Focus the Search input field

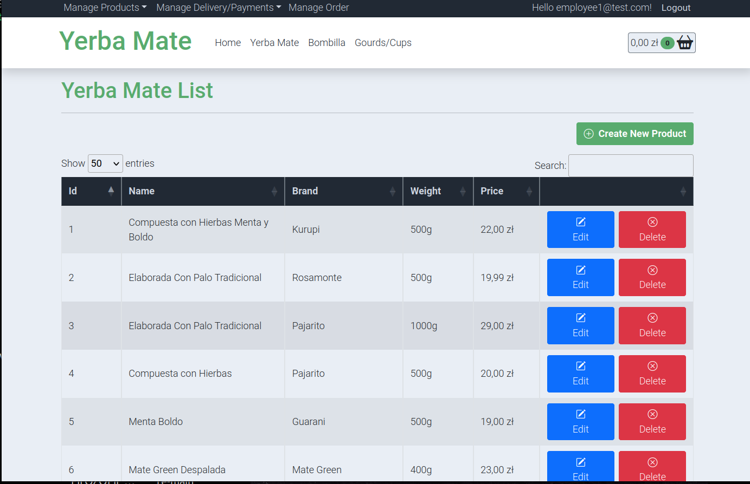pyautogui.click(x=630, y=166)
